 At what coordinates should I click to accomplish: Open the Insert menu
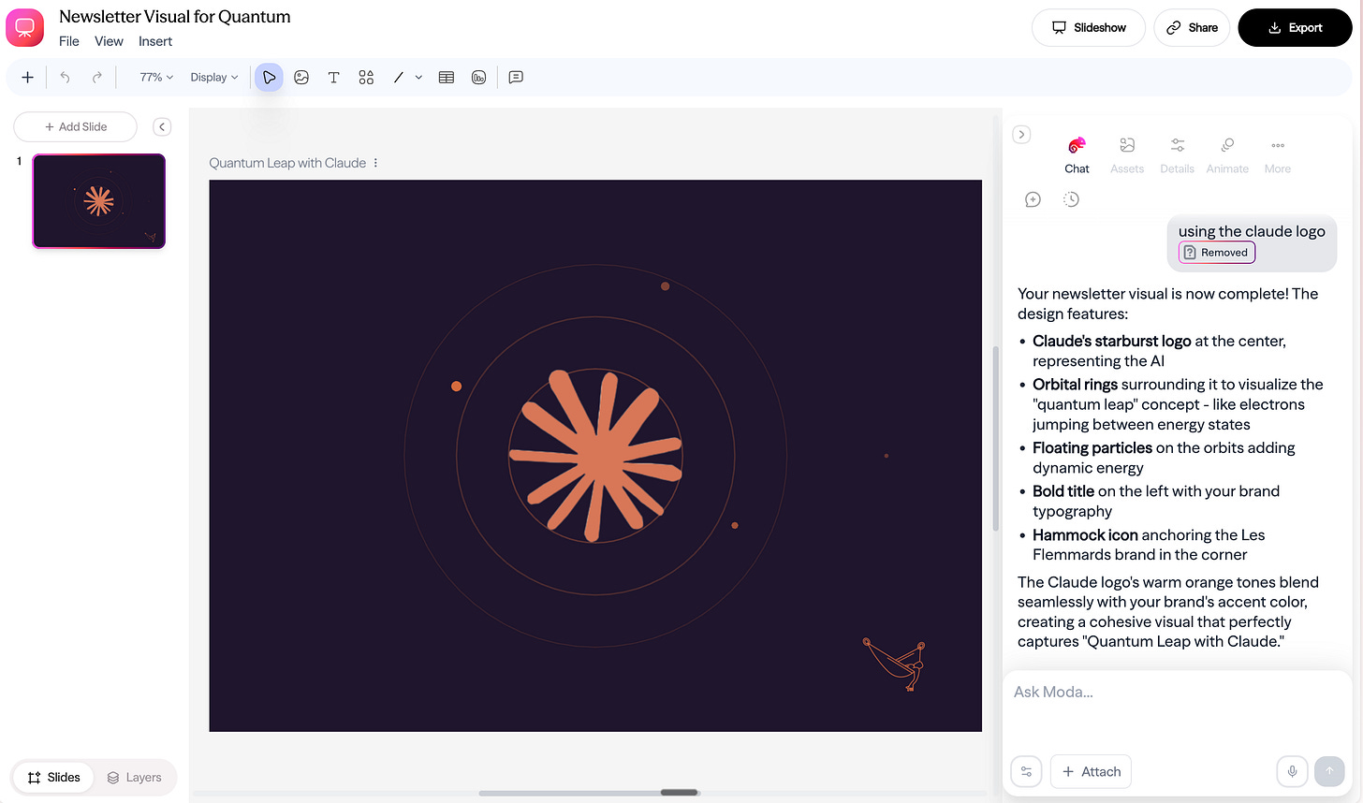pos(155,41)
